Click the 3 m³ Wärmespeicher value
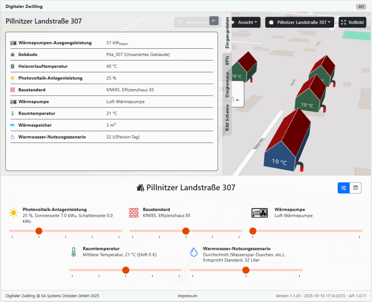 coord(111,125)
